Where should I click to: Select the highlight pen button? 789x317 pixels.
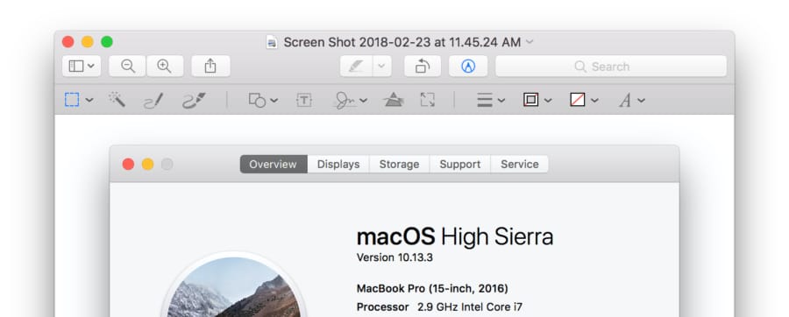pos(356,67)
